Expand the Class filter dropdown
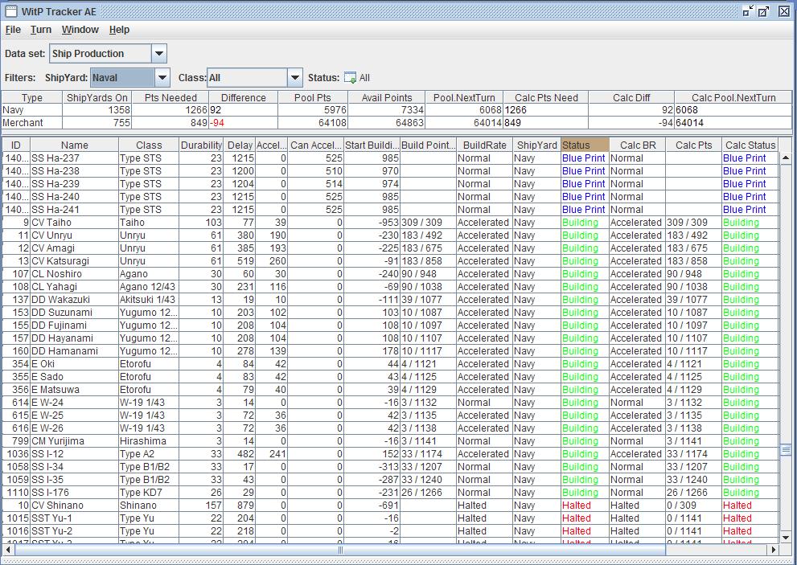This screenshot has height=565, width=797. click(x=295, y=78)
